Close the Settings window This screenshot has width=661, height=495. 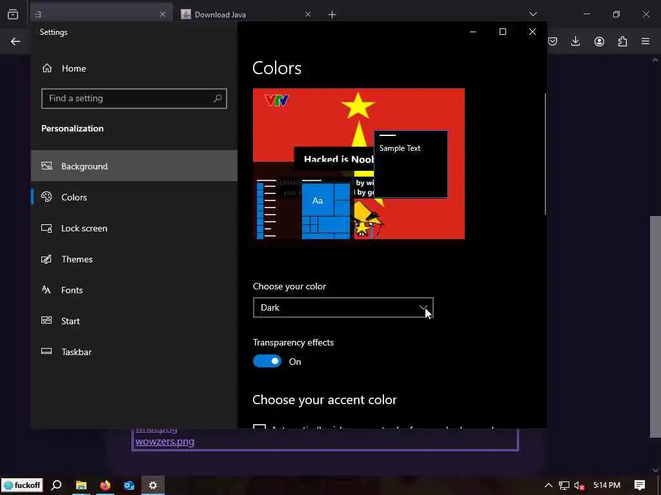pyautogui.click(x=533, y=32)
